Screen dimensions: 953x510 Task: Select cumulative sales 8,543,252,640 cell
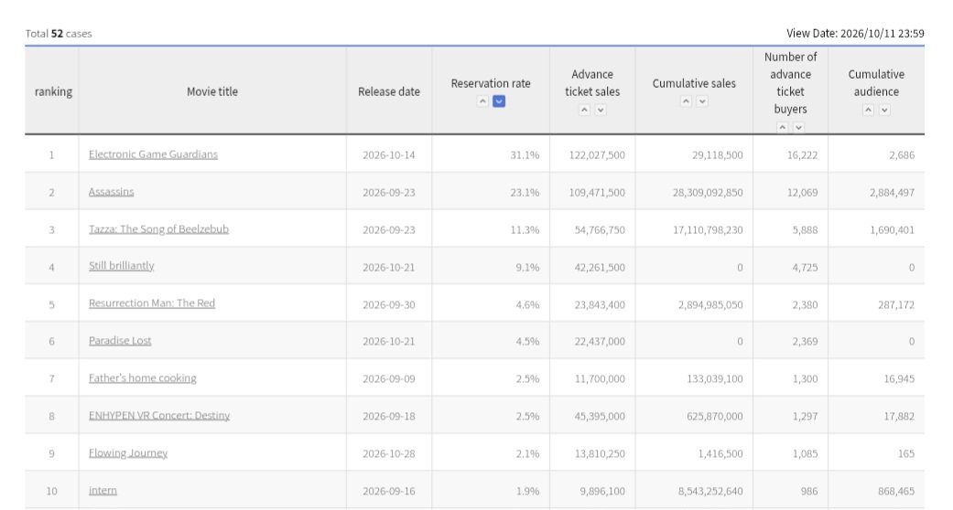[694, 491]
